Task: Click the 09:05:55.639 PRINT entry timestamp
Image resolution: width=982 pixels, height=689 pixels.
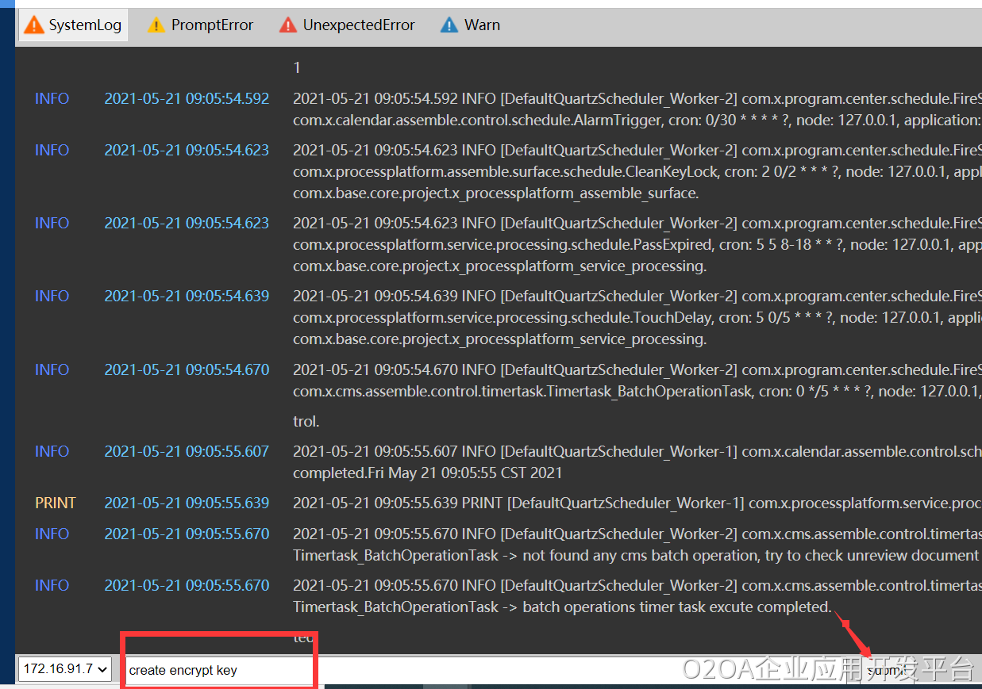Action: pos(187,503)
